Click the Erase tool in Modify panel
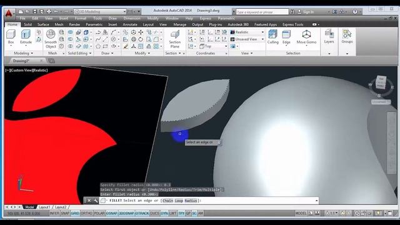400x225 pixels. pyautogui.click(x=126, y=46)
